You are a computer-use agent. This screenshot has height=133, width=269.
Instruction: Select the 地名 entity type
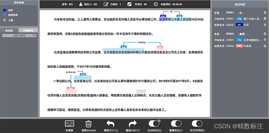coord(9,10)
